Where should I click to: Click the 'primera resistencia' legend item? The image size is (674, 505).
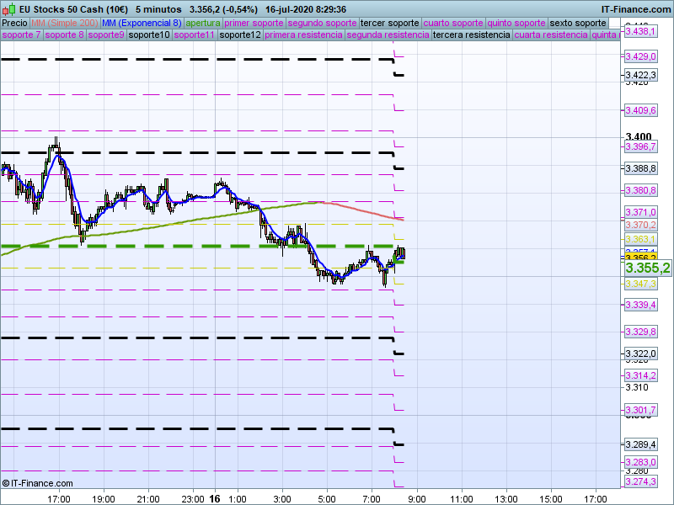coord(303,35)
